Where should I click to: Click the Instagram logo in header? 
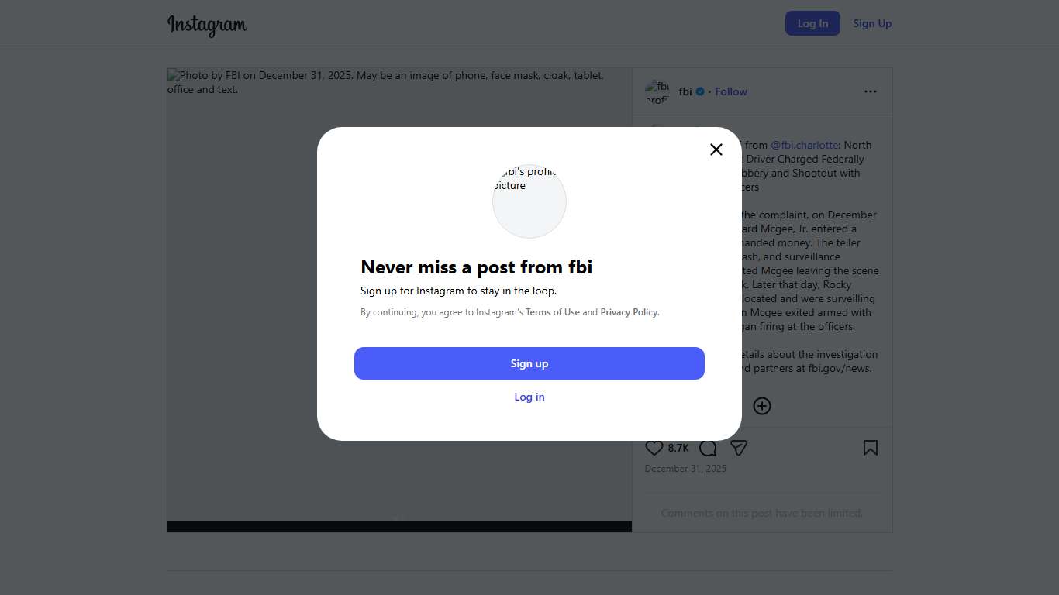(x=207, y=25)
